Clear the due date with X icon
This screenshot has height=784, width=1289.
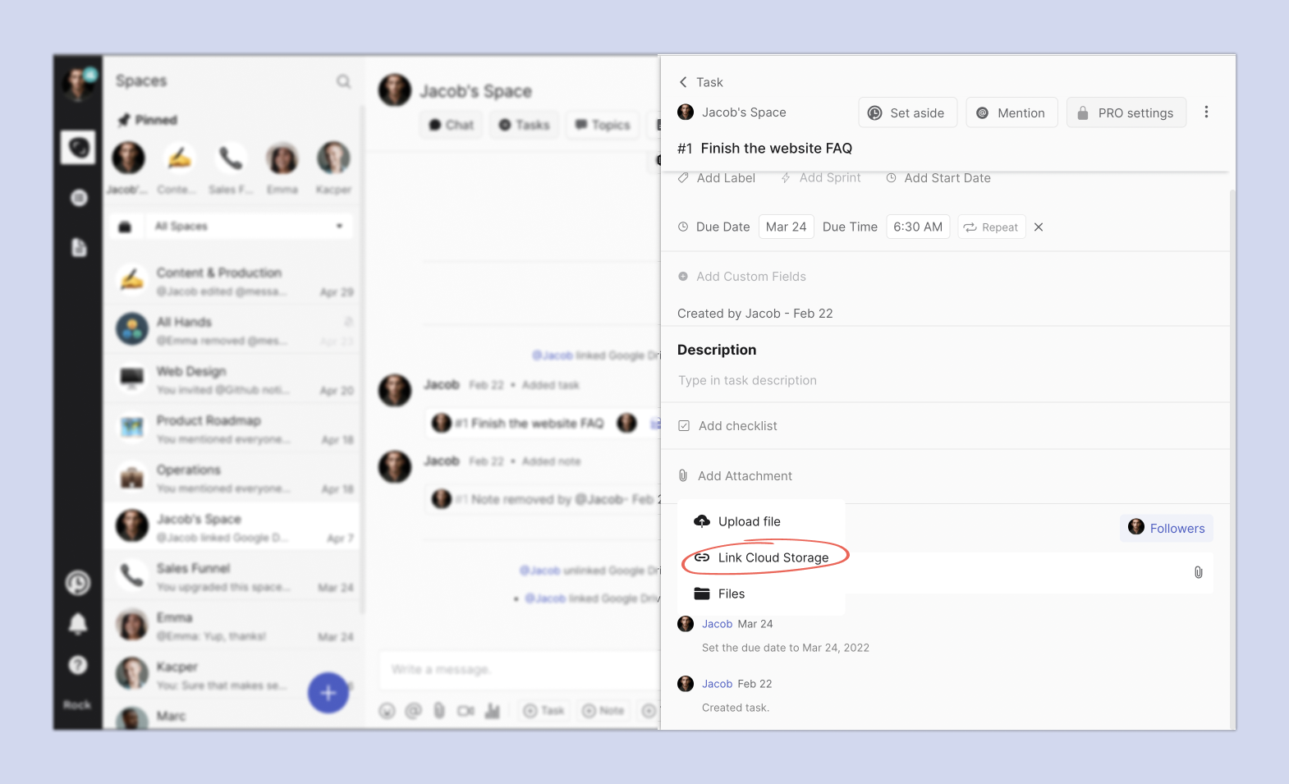(1039, 227)
